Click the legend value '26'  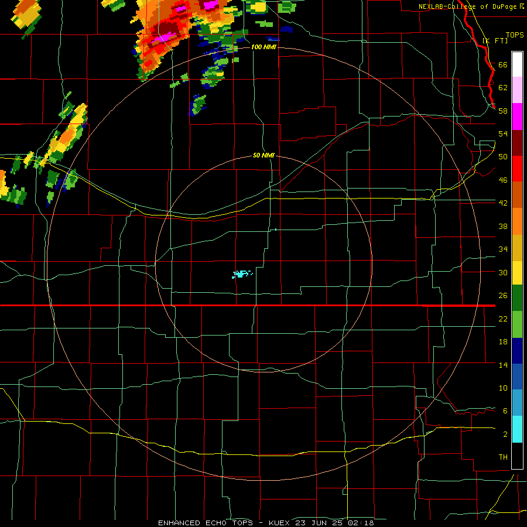tap(503, 296)
